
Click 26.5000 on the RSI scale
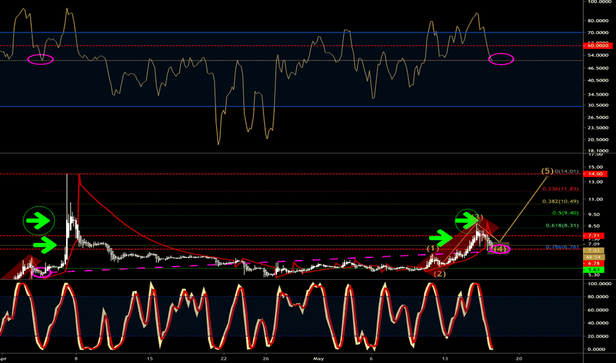(598, 117)
